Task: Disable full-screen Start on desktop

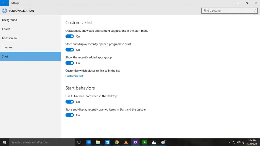Action: (x=70, y=102)
